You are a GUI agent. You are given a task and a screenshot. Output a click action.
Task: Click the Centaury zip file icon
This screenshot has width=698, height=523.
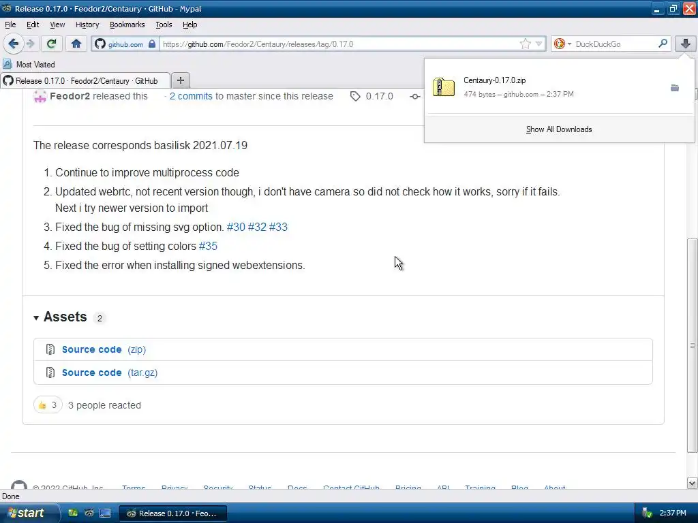pos(443,87)
